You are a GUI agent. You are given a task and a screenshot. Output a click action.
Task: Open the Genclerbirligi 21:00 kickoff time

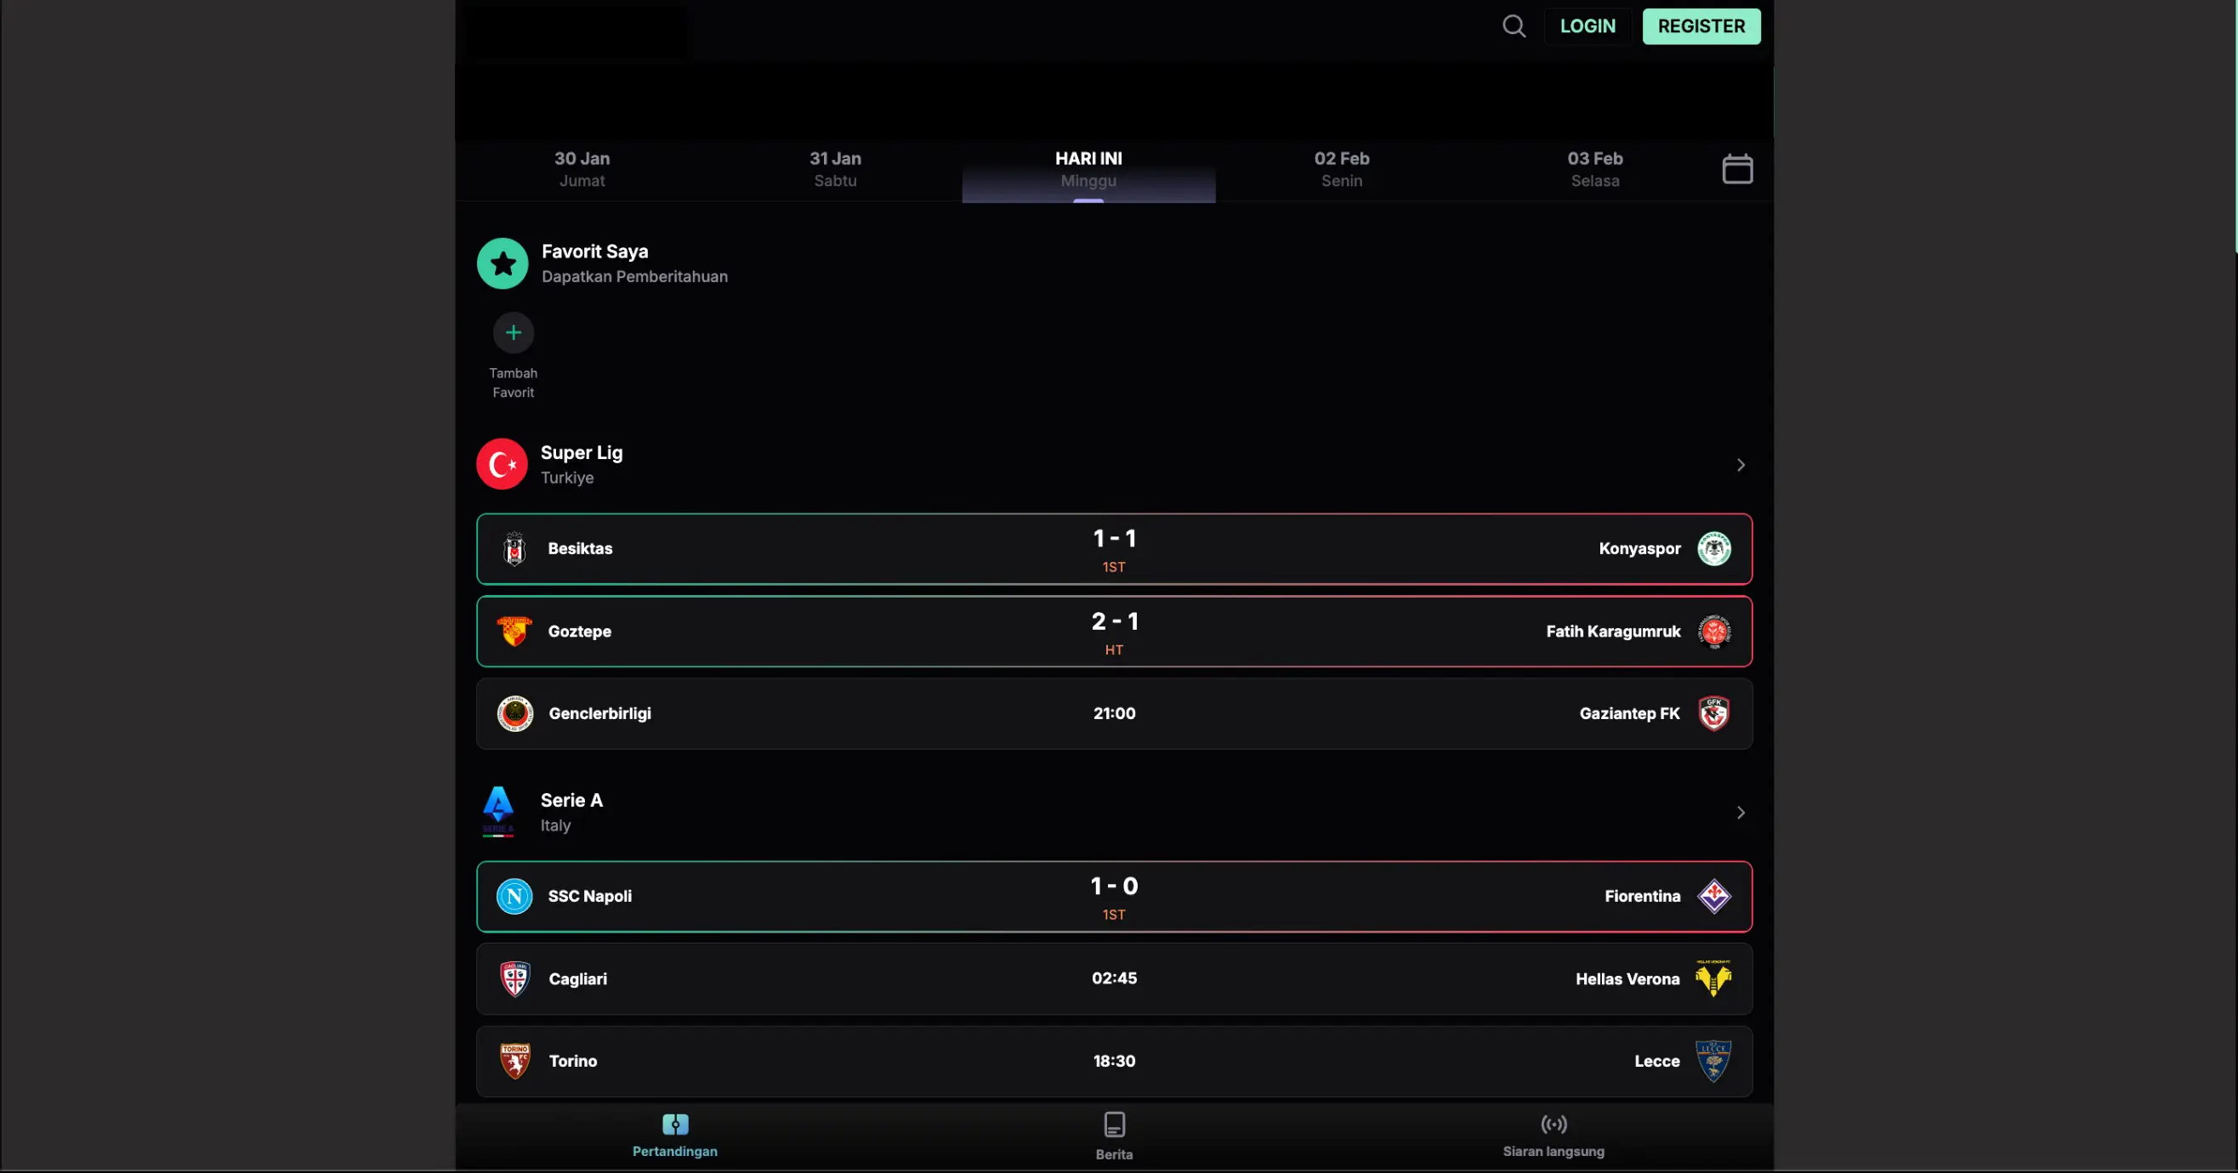point(1114,714)
